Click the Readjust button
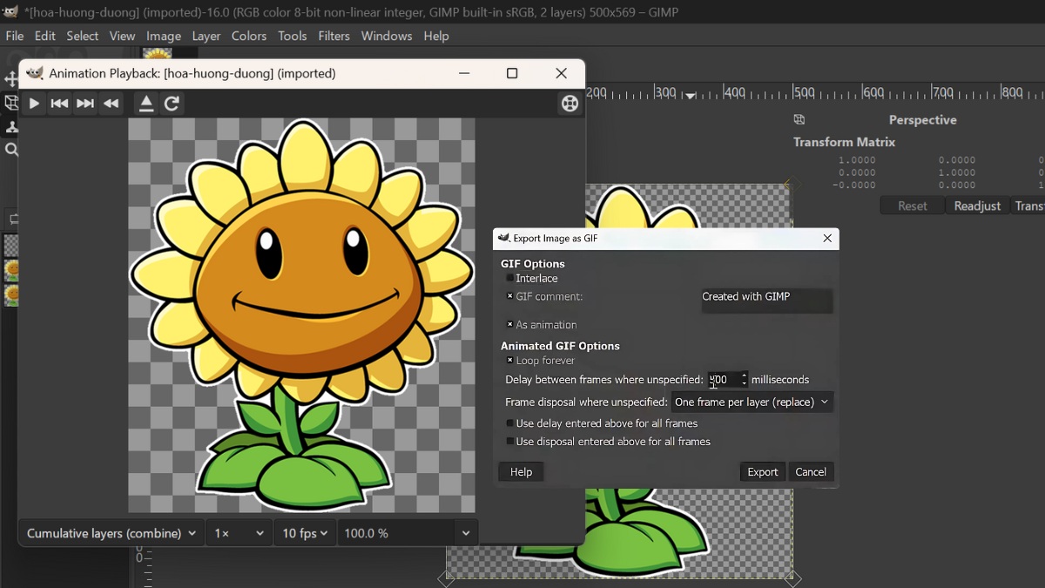 [x=978, y=206]
